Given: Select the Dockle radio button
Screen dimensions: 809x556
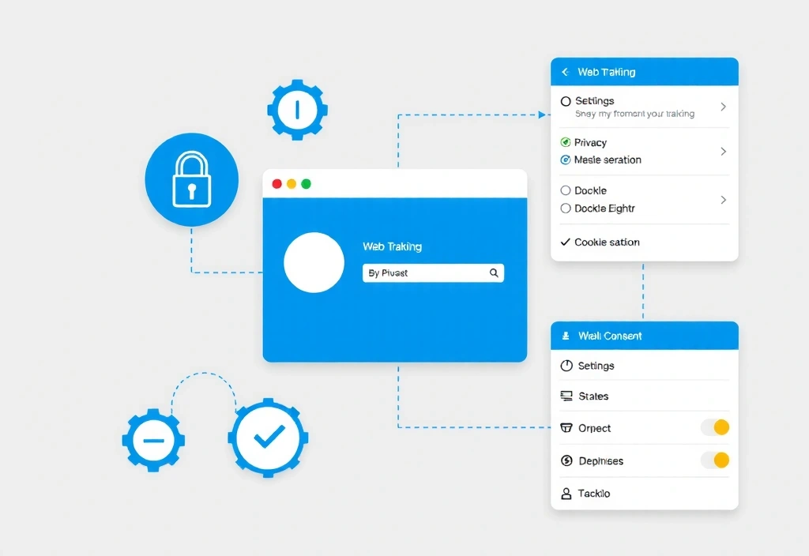Looking at the screenshot, I should coord(564,190).
